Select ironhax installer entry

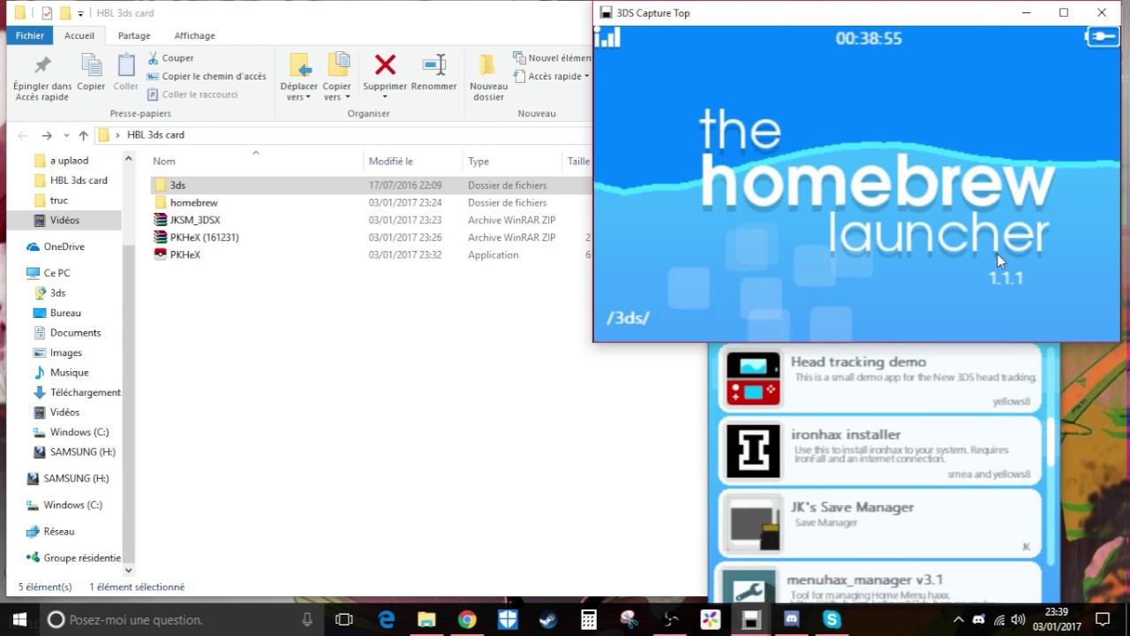pos(879,450)
